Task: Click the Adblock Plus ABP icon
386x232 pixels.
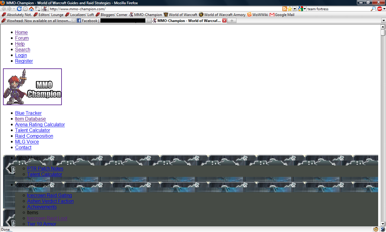Action: click(x=380, y=9)
